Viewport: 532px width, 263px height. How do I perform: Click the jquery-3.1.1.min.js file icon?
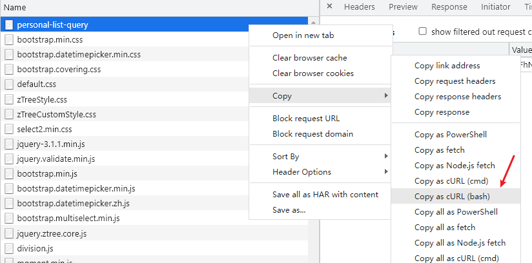click(9, 144)
